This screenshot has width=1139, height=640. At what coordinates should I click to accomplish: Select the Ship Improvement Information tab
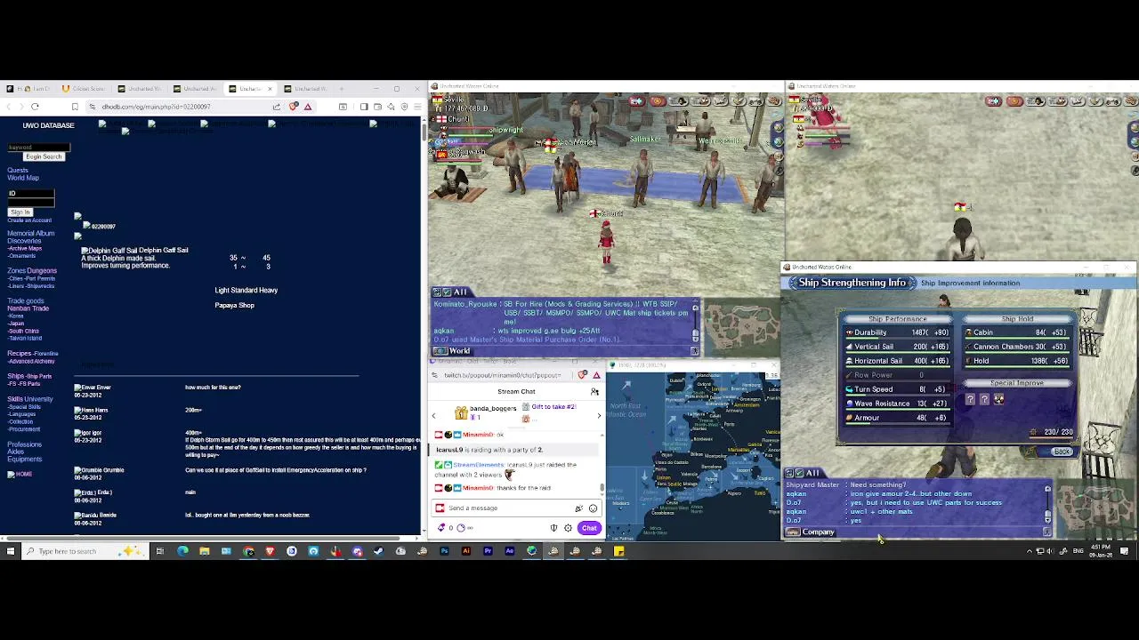[x=970, y=283]
